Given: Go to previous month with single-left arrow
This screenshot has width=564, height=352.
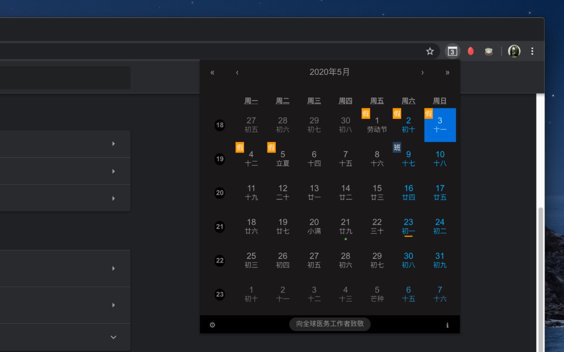Looking at the screenshot, I should tap(237, 73).
